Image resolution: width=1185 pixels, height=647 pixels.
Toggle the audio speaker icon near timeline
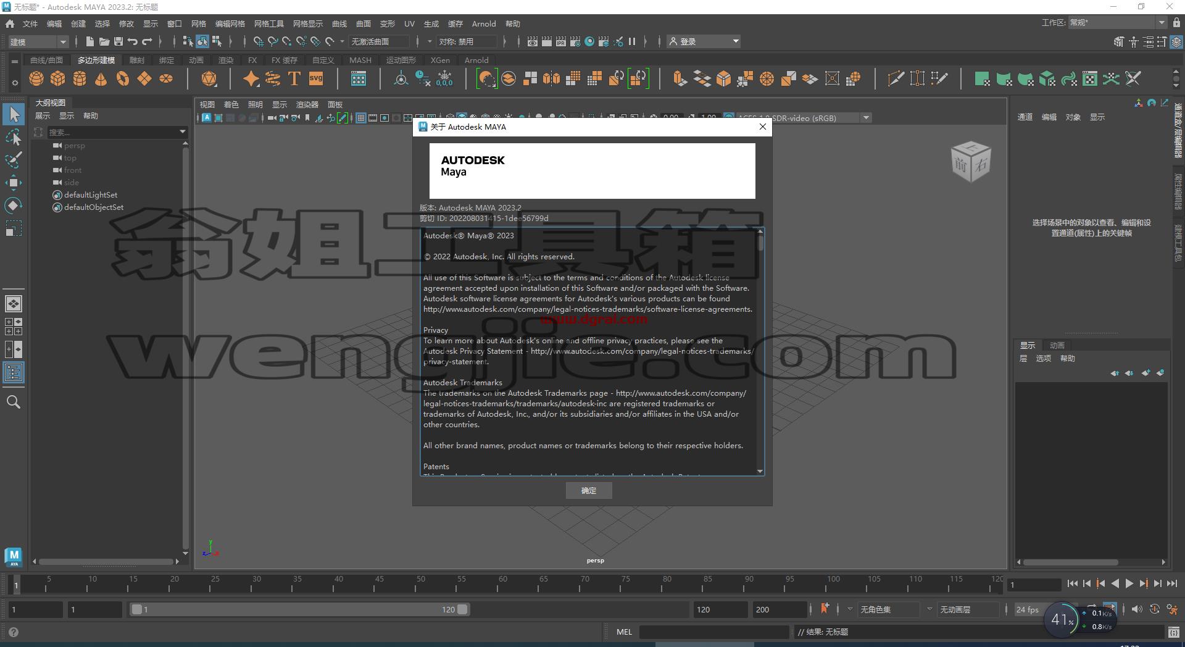(x=1137, y=609)
